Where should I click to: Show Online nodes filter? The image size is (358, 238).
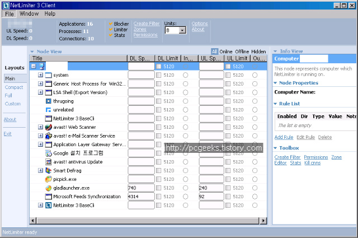click(x=226, y=52)
